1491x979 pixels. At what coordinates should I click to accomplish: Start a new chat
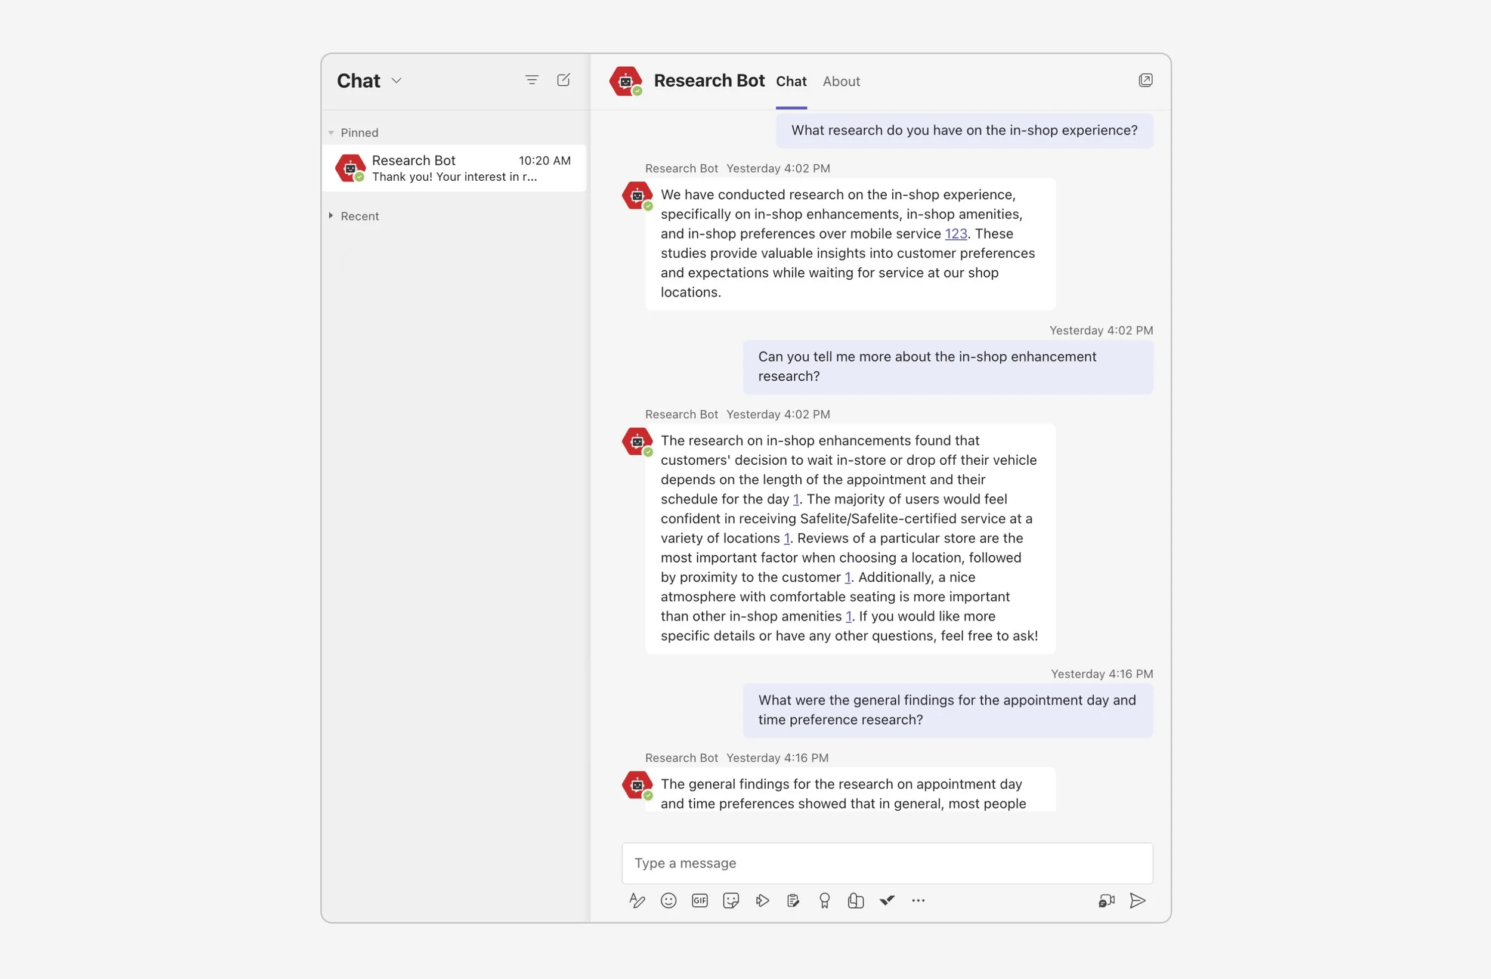pos(563,80)
